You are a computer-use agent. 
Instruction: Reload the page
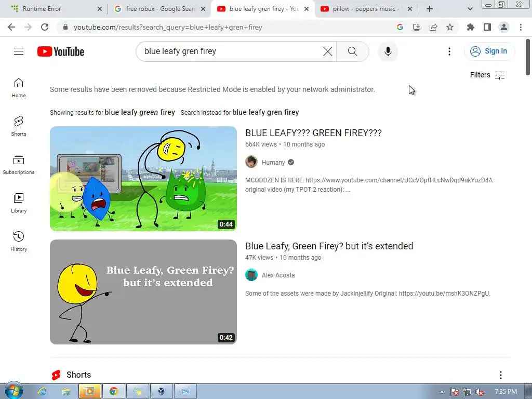45,27
